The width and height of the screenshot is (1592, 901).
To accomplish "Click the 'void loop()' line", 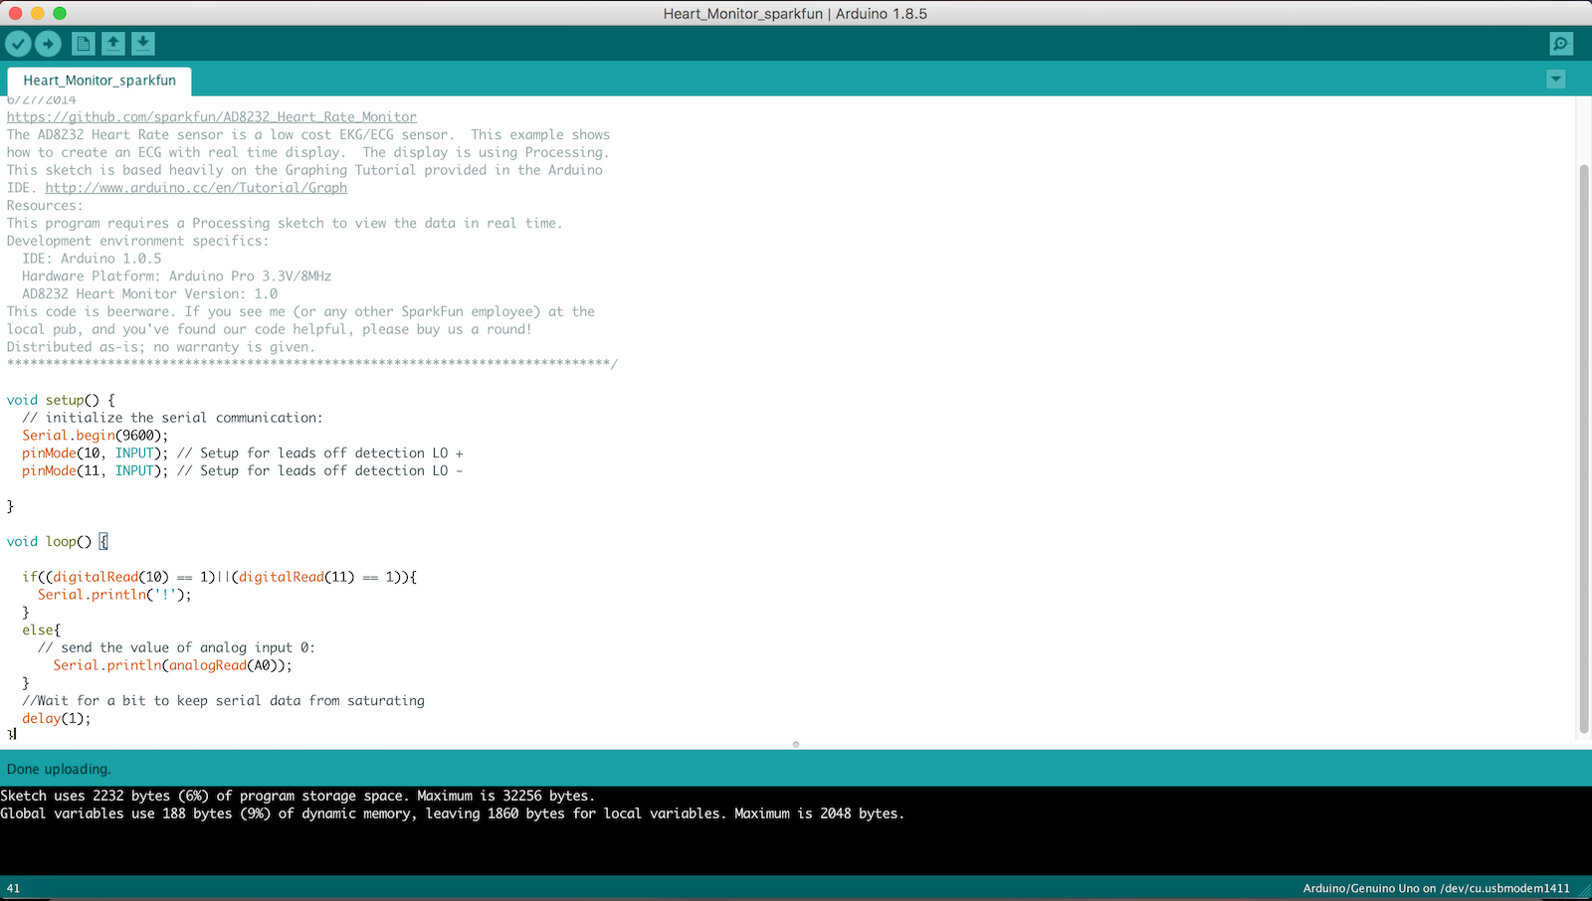I will tap(57, 542).
